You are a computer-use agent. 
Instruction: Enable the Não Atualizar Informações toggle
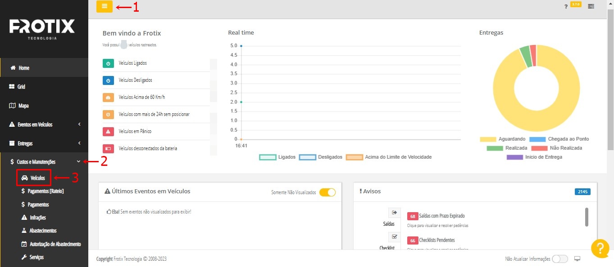559,259
